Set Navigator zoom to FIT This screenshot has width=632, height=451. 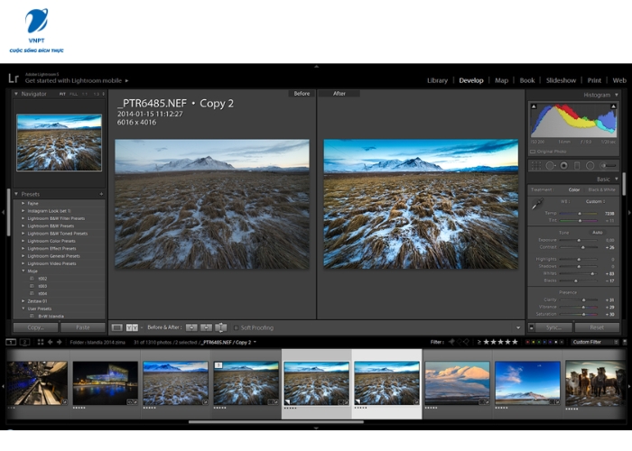click(62, 94)
